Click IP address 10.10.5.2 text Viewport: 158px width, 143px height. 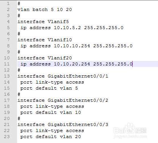pyautogui.click(x=67, y=28)
